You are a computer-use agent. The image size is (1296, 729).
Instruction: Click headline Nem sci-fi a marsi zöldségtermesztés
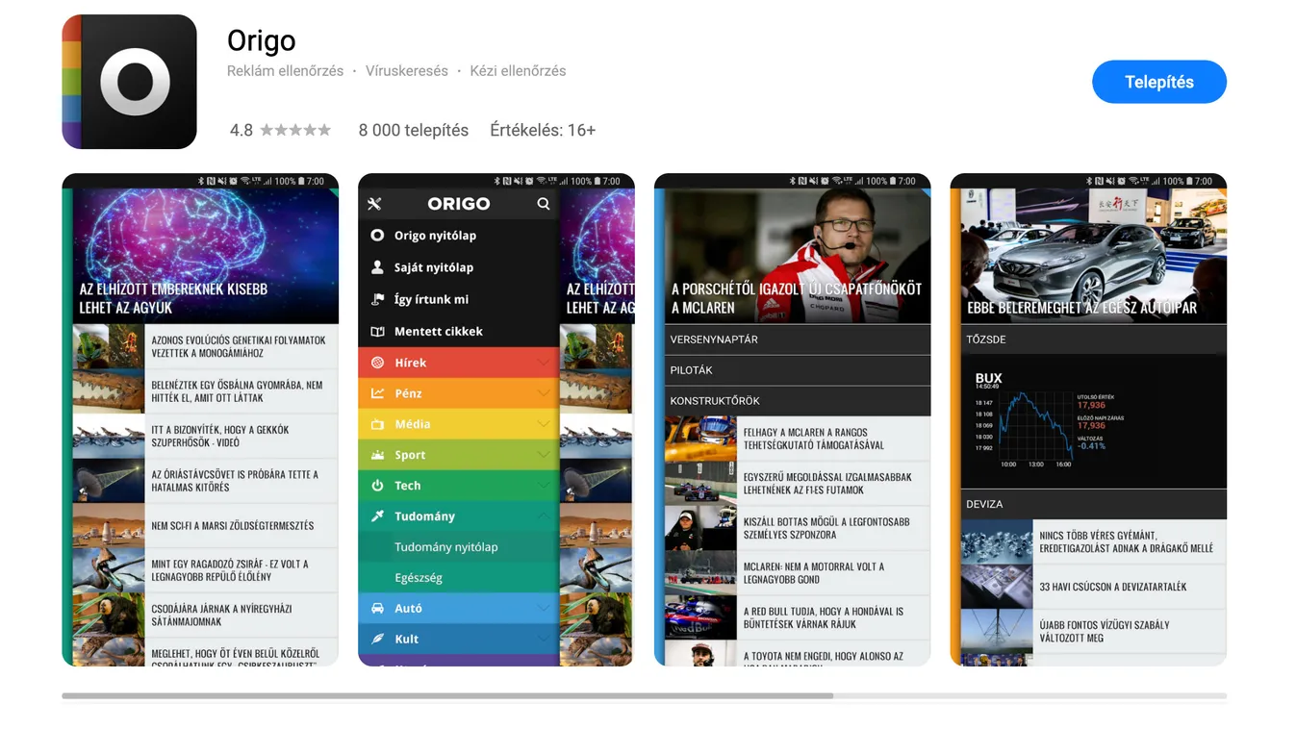pyautogui.click(x=233, y=526)
